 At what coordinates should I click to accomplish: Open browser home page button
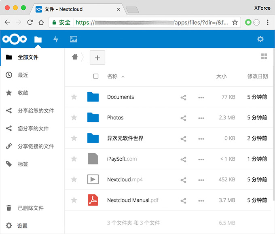[41, 22]
